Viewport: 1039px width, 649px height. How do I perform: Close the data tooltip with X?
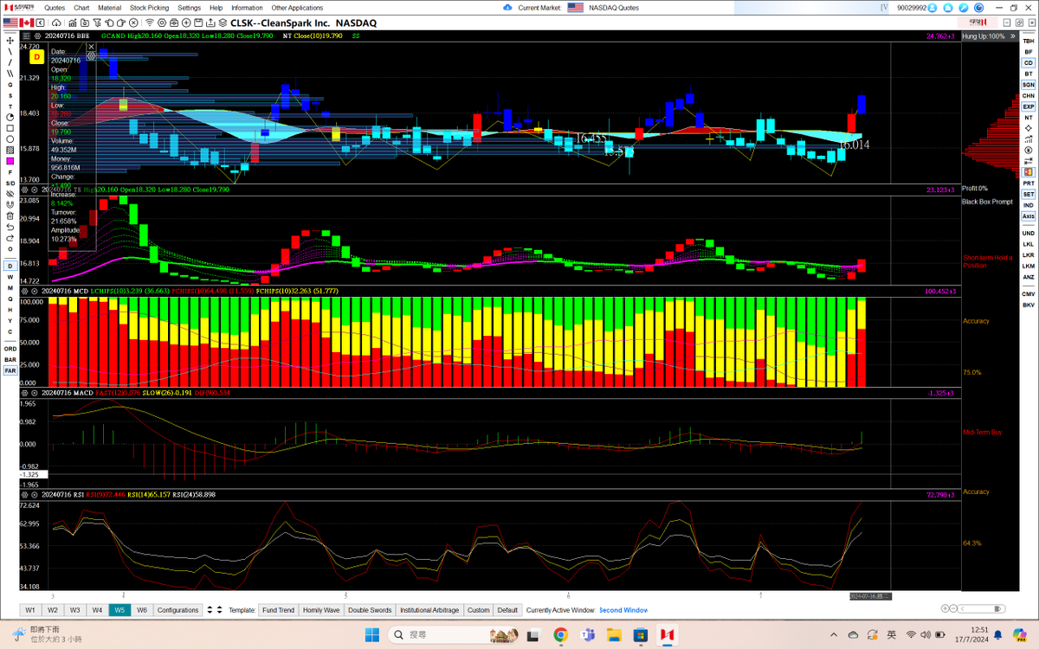pyautogui.click(x=91, y=47)
